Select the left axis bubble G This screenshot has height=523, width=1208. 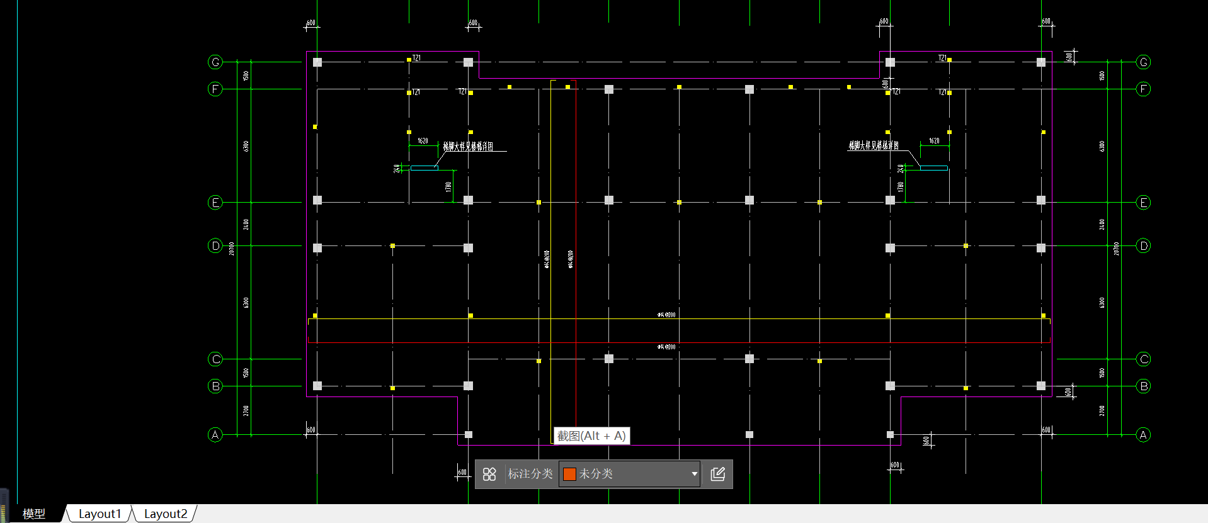point(215,62)
